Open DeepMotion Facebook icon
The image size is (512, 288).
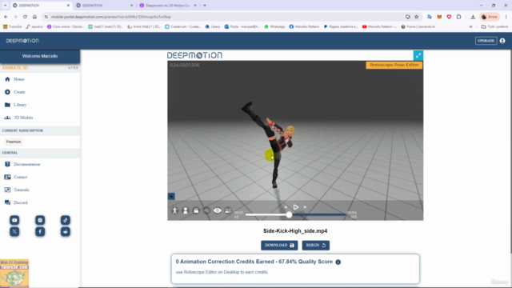pos(40,231)
